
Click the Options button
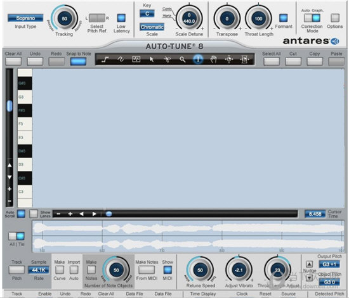click(x=335, y=18)
